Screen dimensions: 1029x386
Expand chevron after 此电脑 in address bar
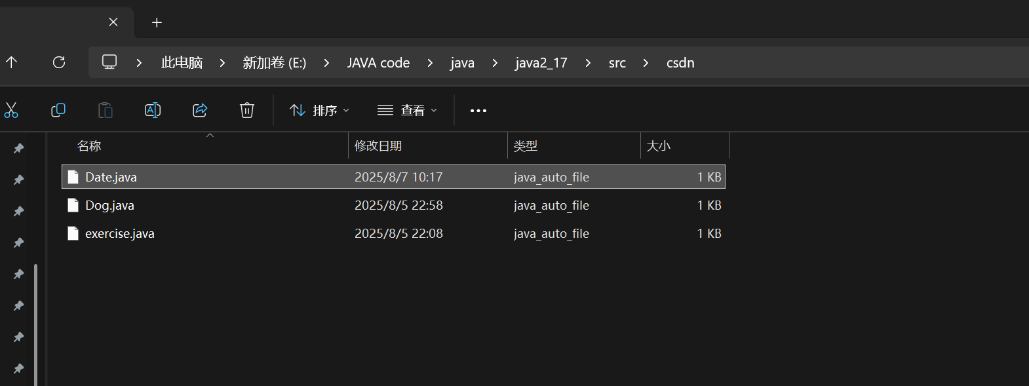(x=222, y=63)
